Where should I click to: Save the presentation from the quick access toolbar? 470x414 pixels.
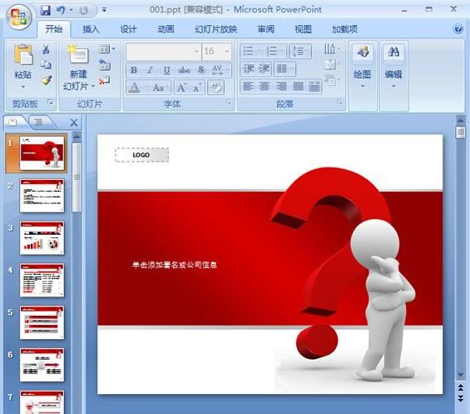(x=45, y=10)
